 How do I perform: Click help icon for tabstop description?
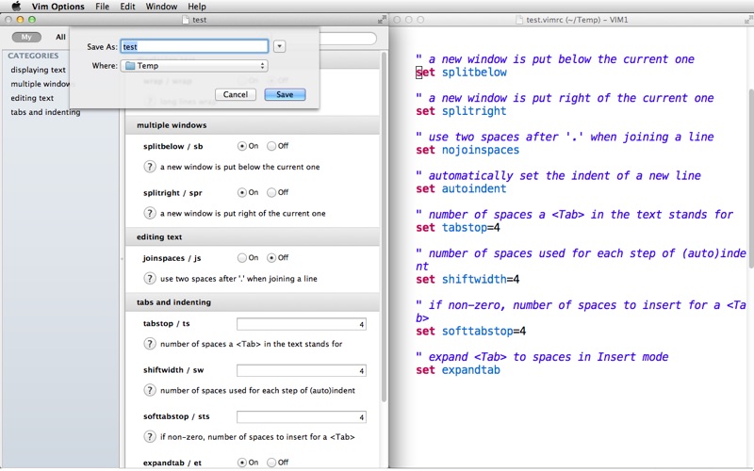pyautogui.click(x=150, y=344)
